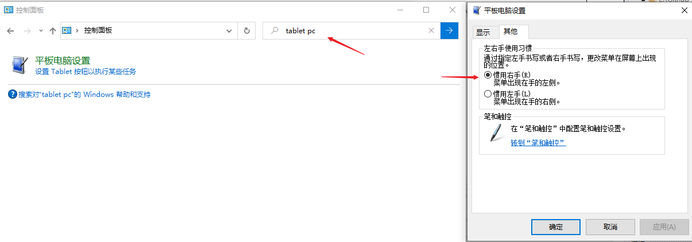Click the 确定 button
Image resolution: width=692 pixels, height=242 pixels.
pyautogui.click(x=556, y=227)
